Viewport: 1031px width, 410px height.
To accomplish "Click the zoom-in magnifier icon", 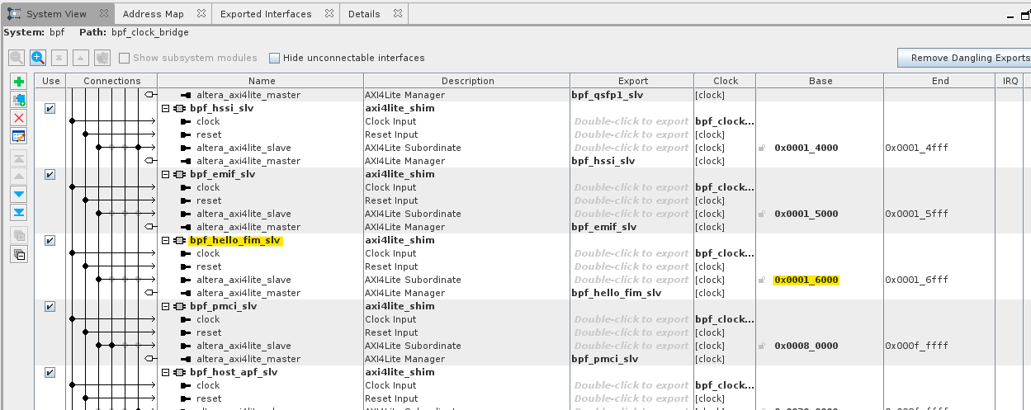I will 38,58.
